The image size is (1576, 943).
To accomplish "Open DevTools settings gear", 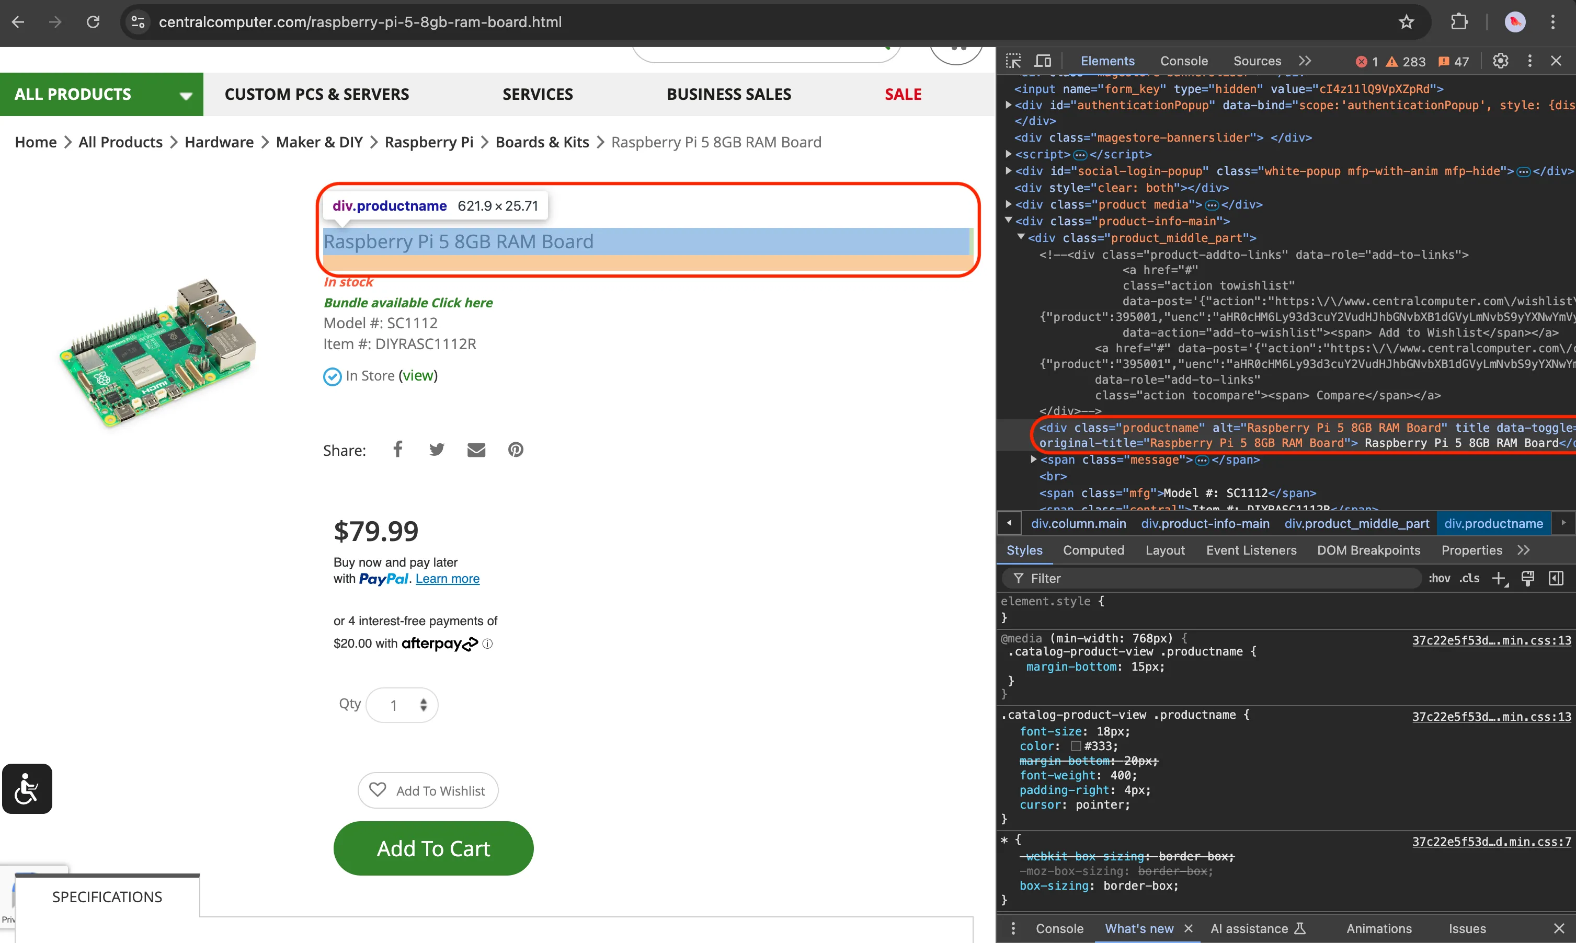I will point(1500,61).
